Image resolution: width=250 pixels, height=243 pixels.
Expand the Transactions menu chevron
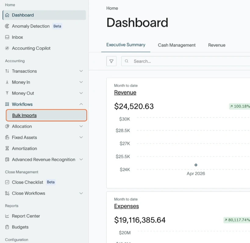[x=81, y=71]
